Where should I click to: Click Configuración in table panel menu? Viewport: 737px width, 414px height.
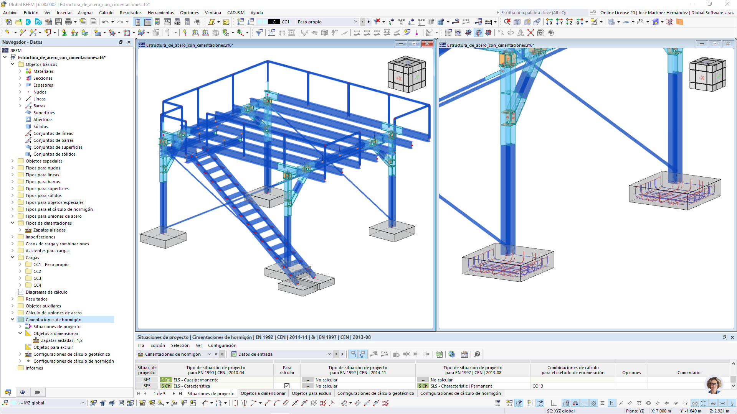(x=222, y=345)
